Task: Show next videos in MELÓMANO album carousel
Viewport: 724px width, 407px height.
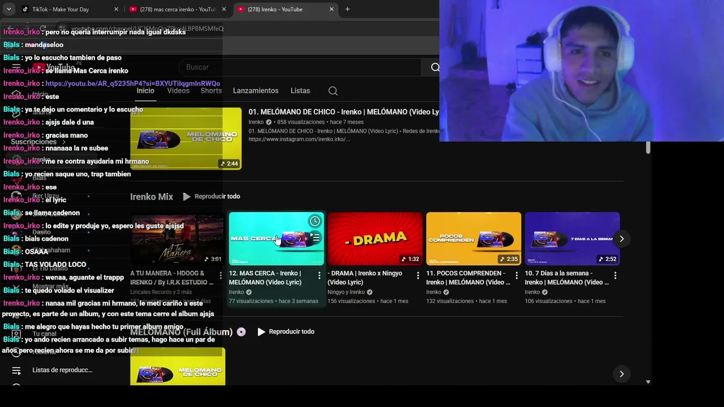Action: click(x=622, y=374)
